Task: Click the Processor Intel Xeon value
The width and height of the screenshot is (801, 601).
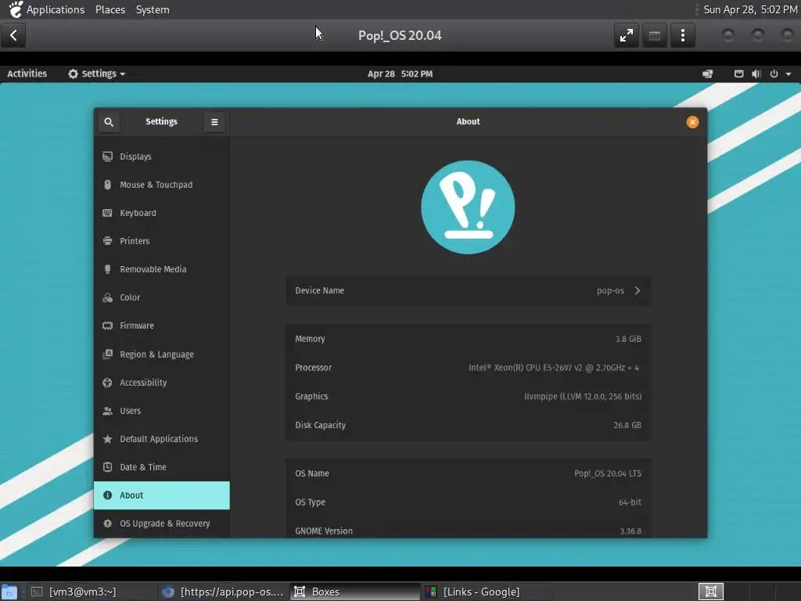Action: (x=554, y=368)
